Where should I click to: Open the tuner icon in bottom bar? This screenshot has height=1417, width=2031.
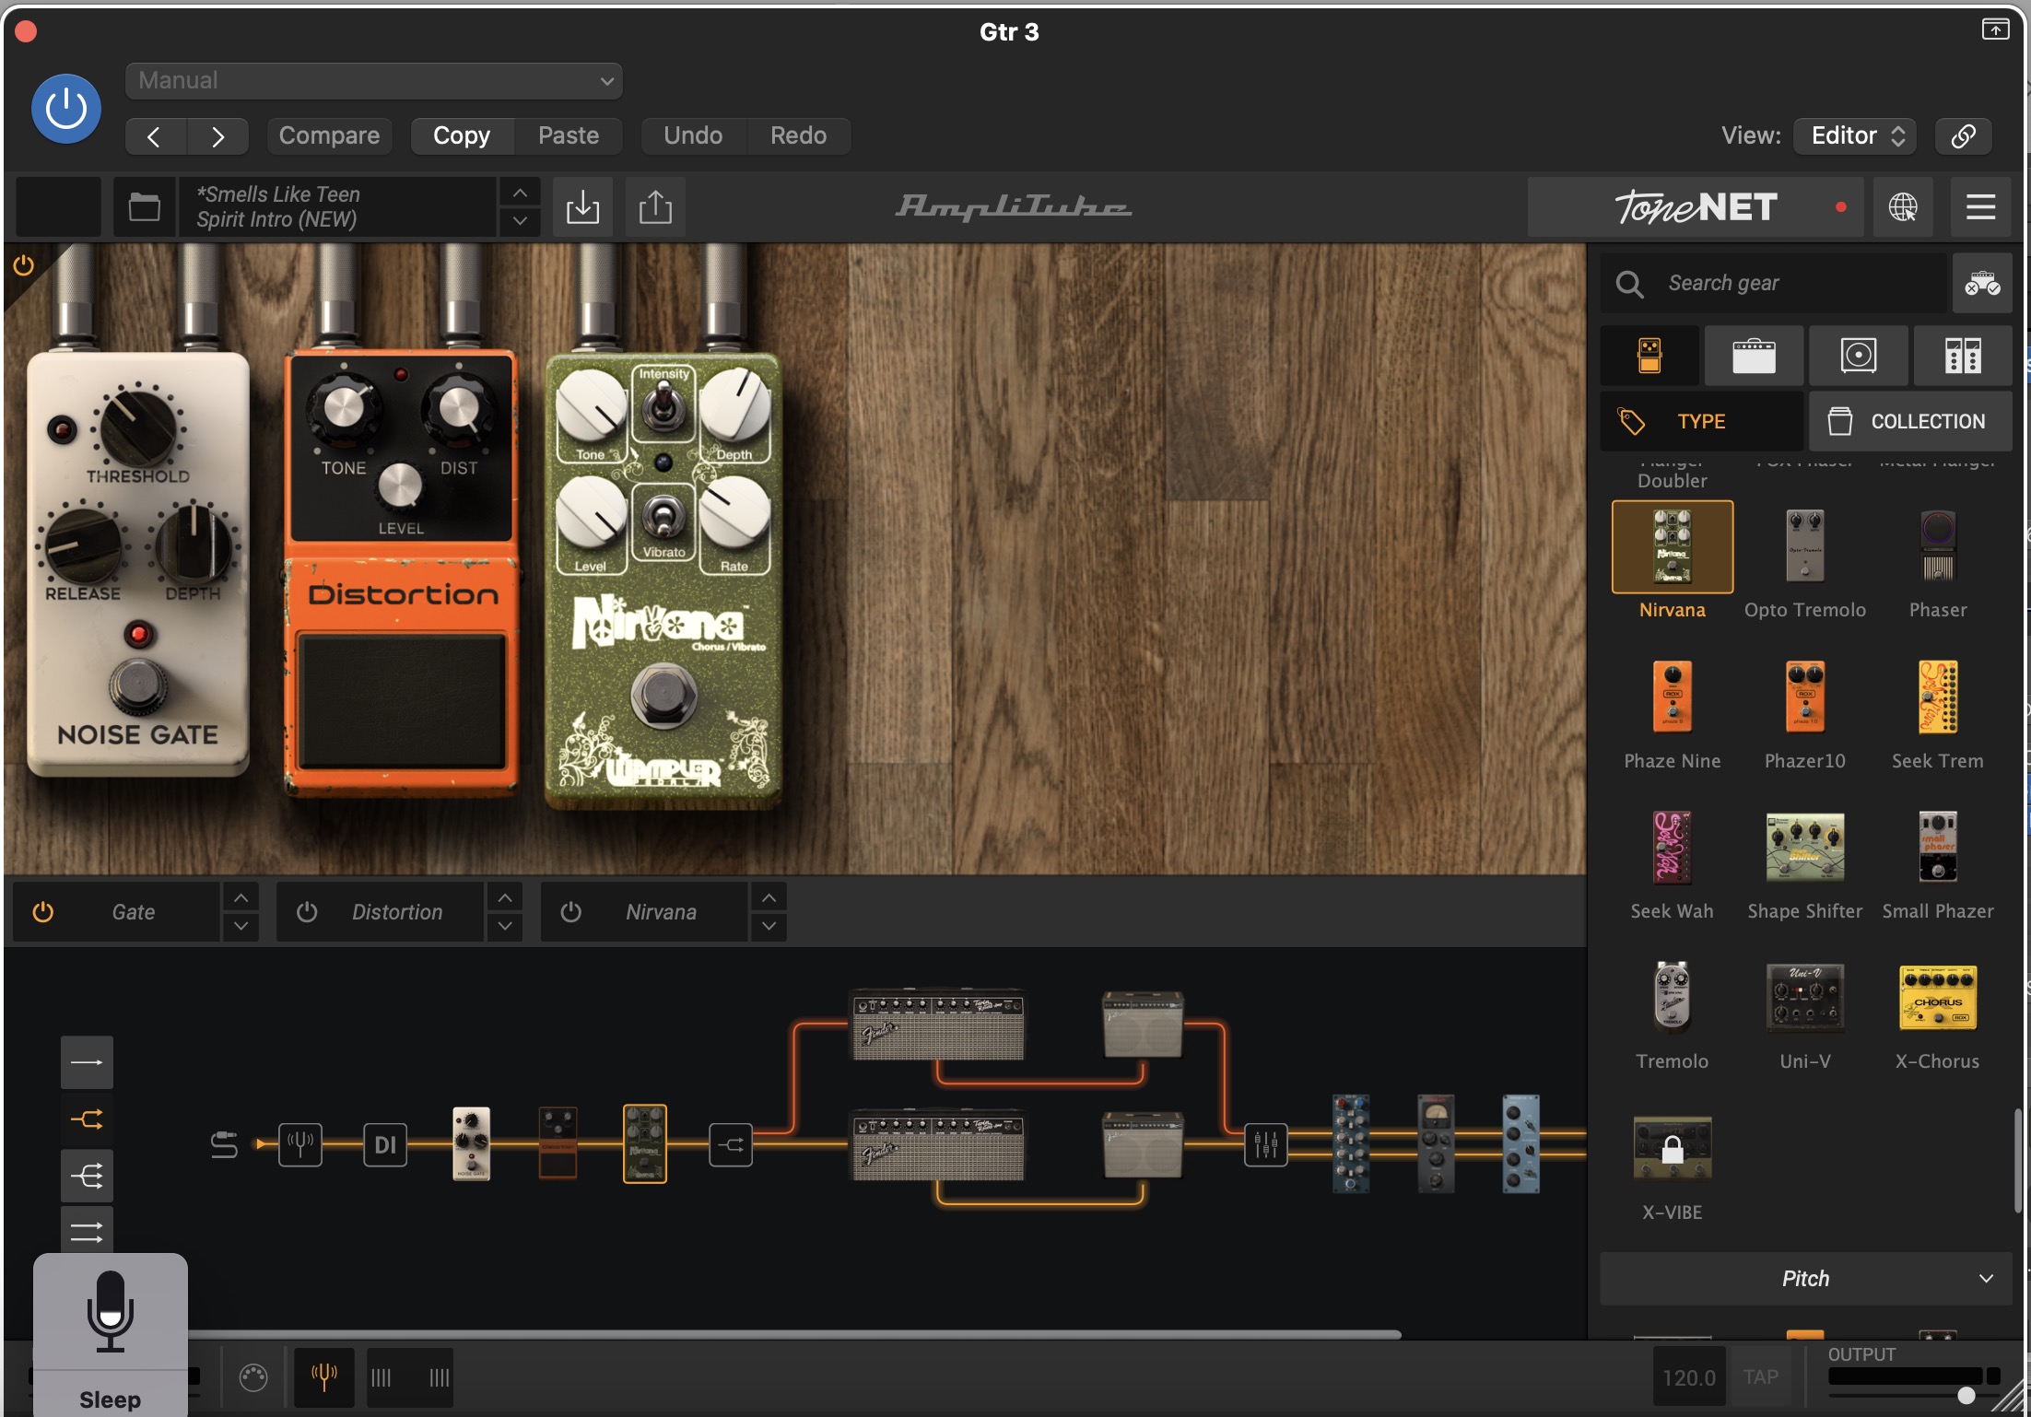pyautogui.click(x=323, y=1377)
